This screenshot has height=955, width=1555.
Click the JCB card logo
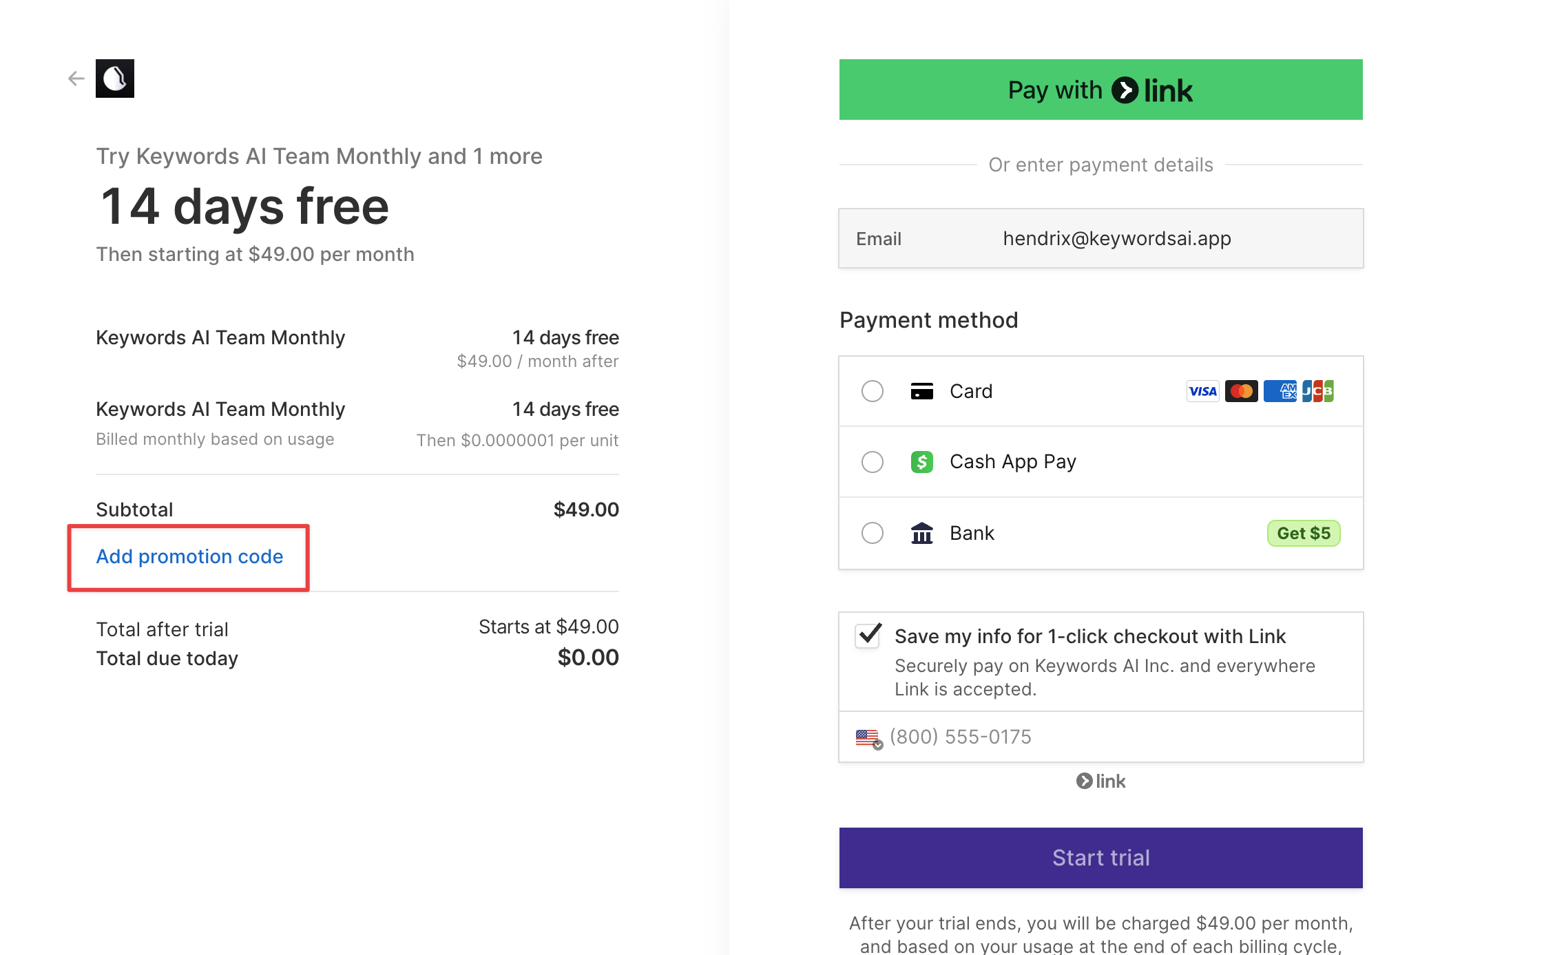[1318, 391]
